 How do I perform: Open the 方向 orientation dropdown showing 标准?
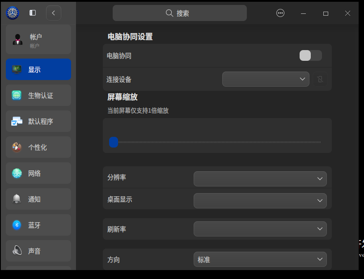[260, 259]
